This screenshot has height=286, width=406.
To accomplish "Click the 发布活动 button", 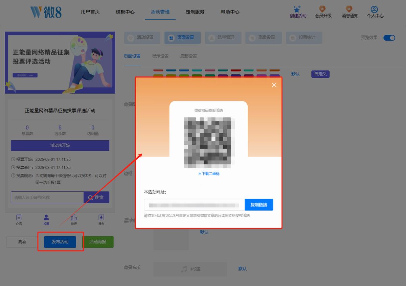I will [60, 242].
